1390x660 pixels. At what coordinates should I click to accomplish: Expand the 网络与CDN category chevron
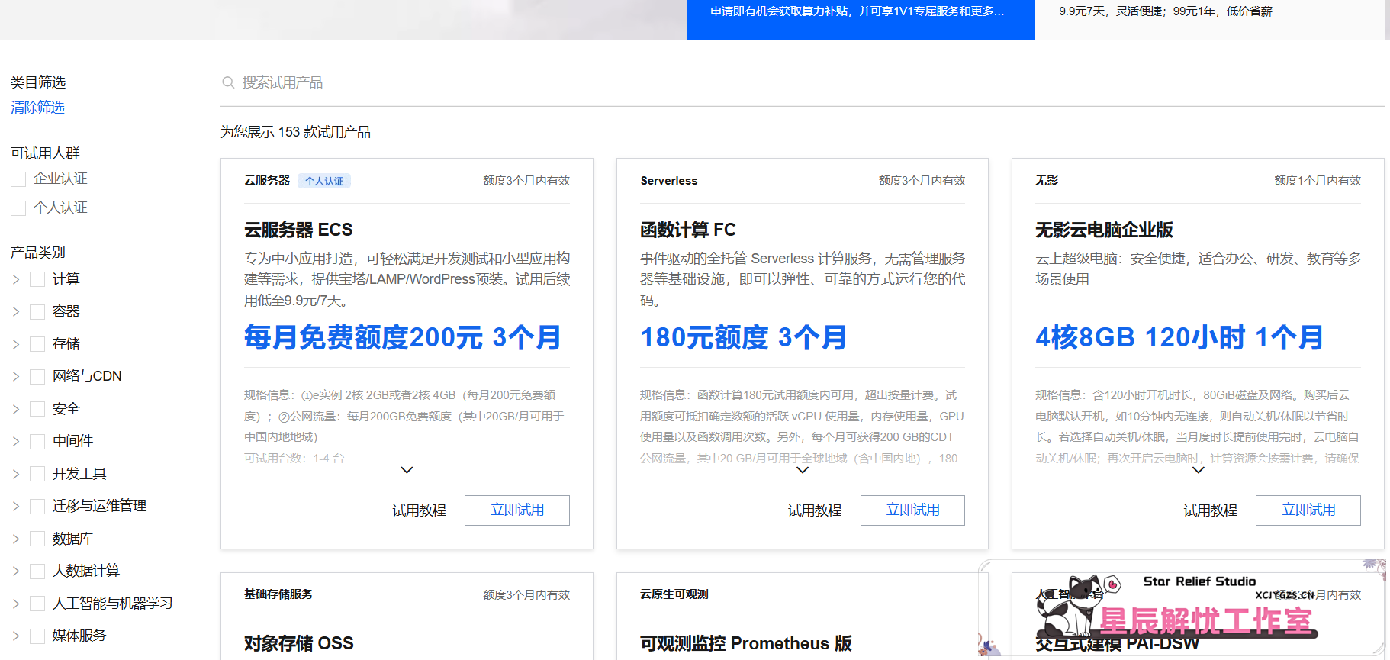pos(16,377)
